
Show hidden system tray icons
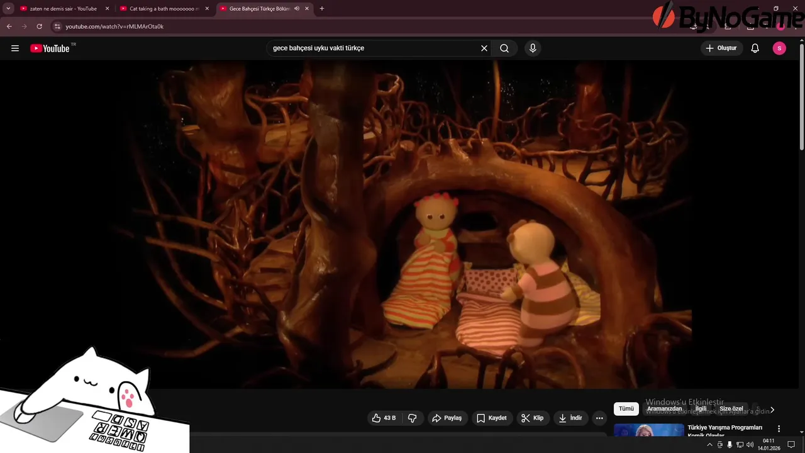(710, 445)
